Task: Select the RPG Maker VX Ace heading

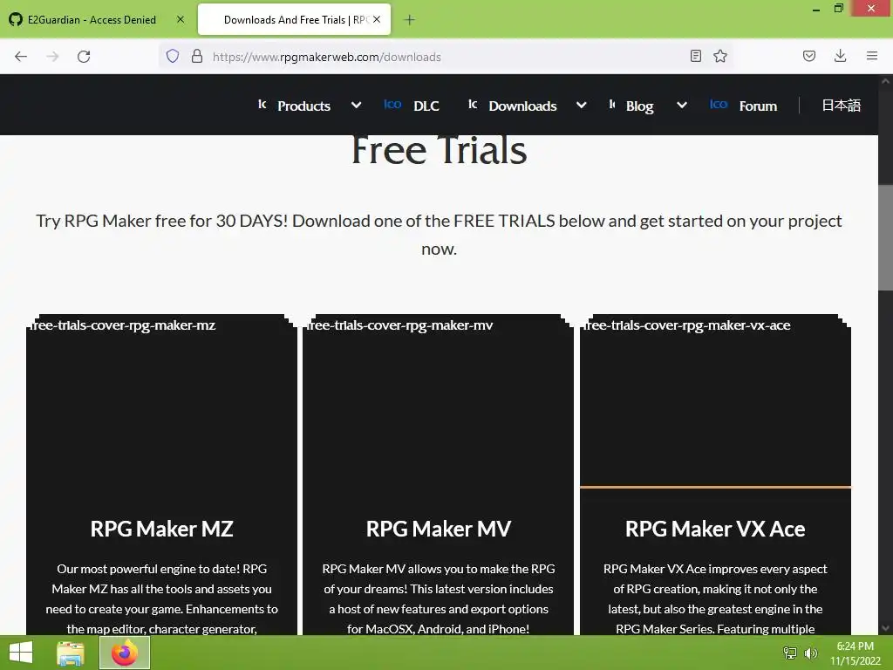Action: [715, 529]
